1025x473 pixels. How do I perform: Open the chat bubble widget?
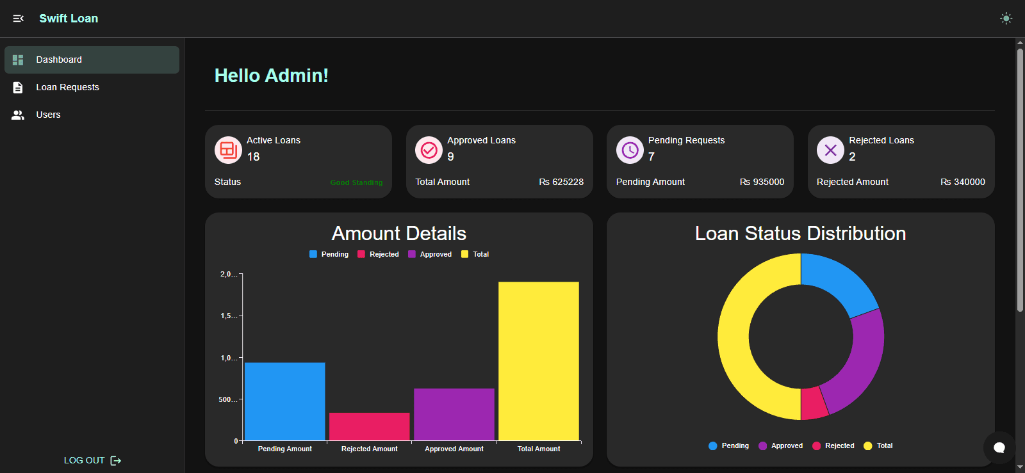[999, 447]
